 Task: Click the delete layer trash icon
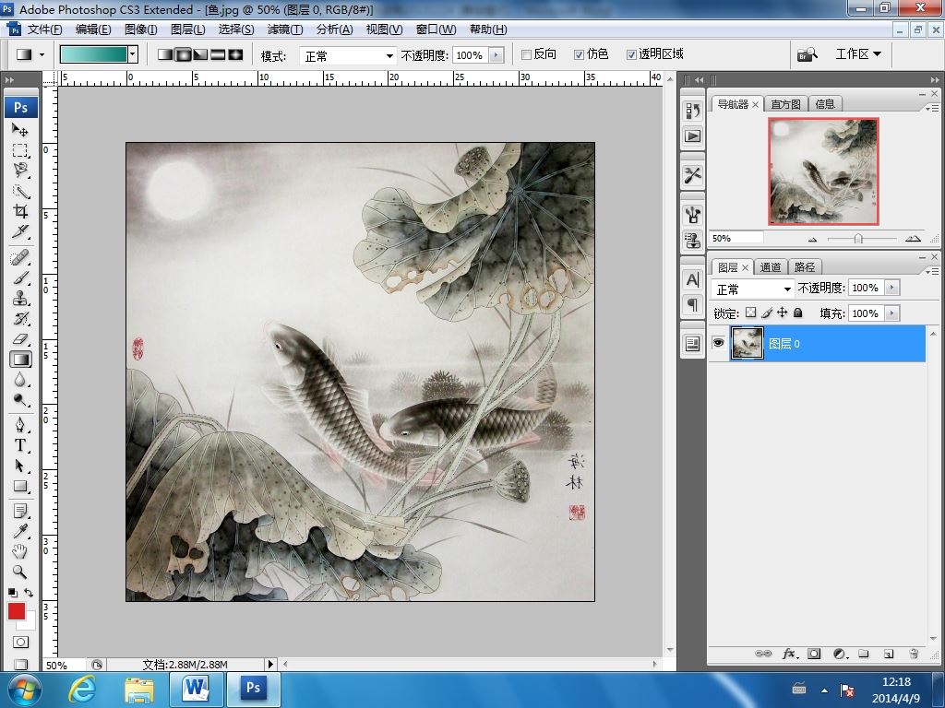(914, 654)
